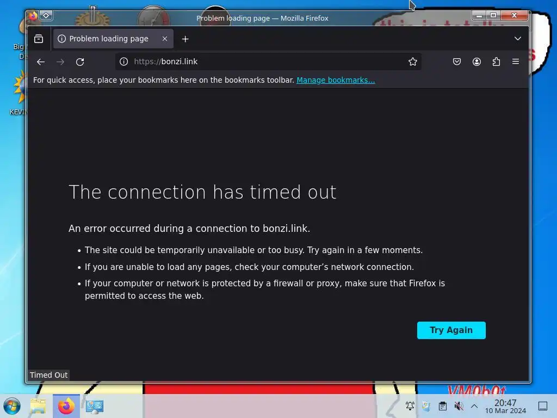Bookmark this page with the star

(412, 62)
